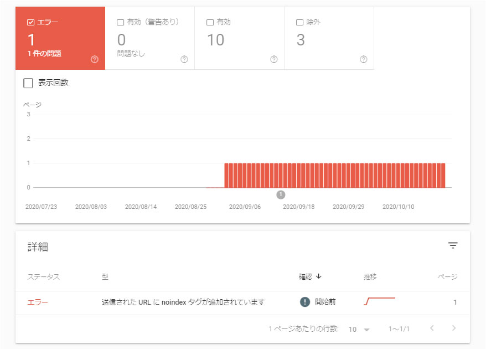Click help icon on エラー card

click(94, 59)
